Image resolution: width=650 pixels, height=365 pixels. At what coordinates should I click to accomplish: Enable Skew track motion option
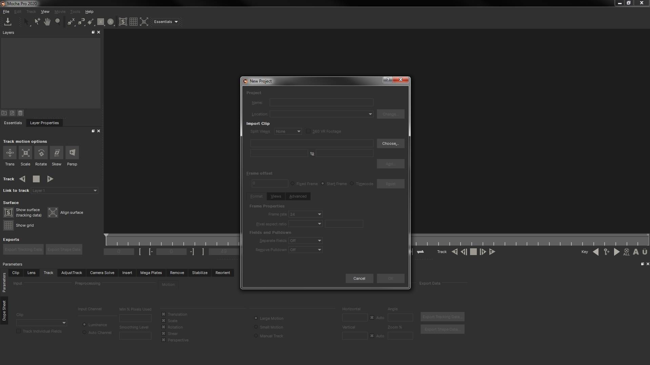coord(57,153)
